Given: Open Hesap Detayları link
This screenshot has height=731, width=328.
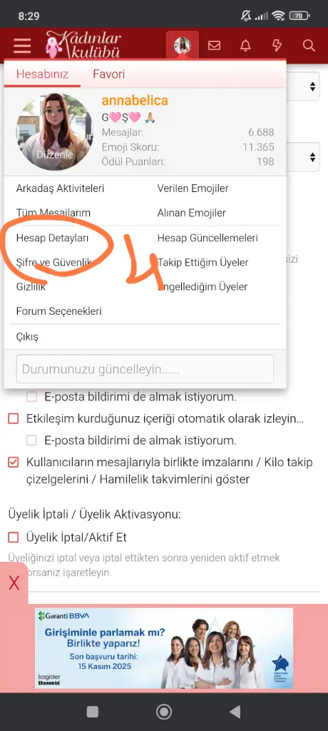Looking at the screenshot, I should [x=52, y=238].
